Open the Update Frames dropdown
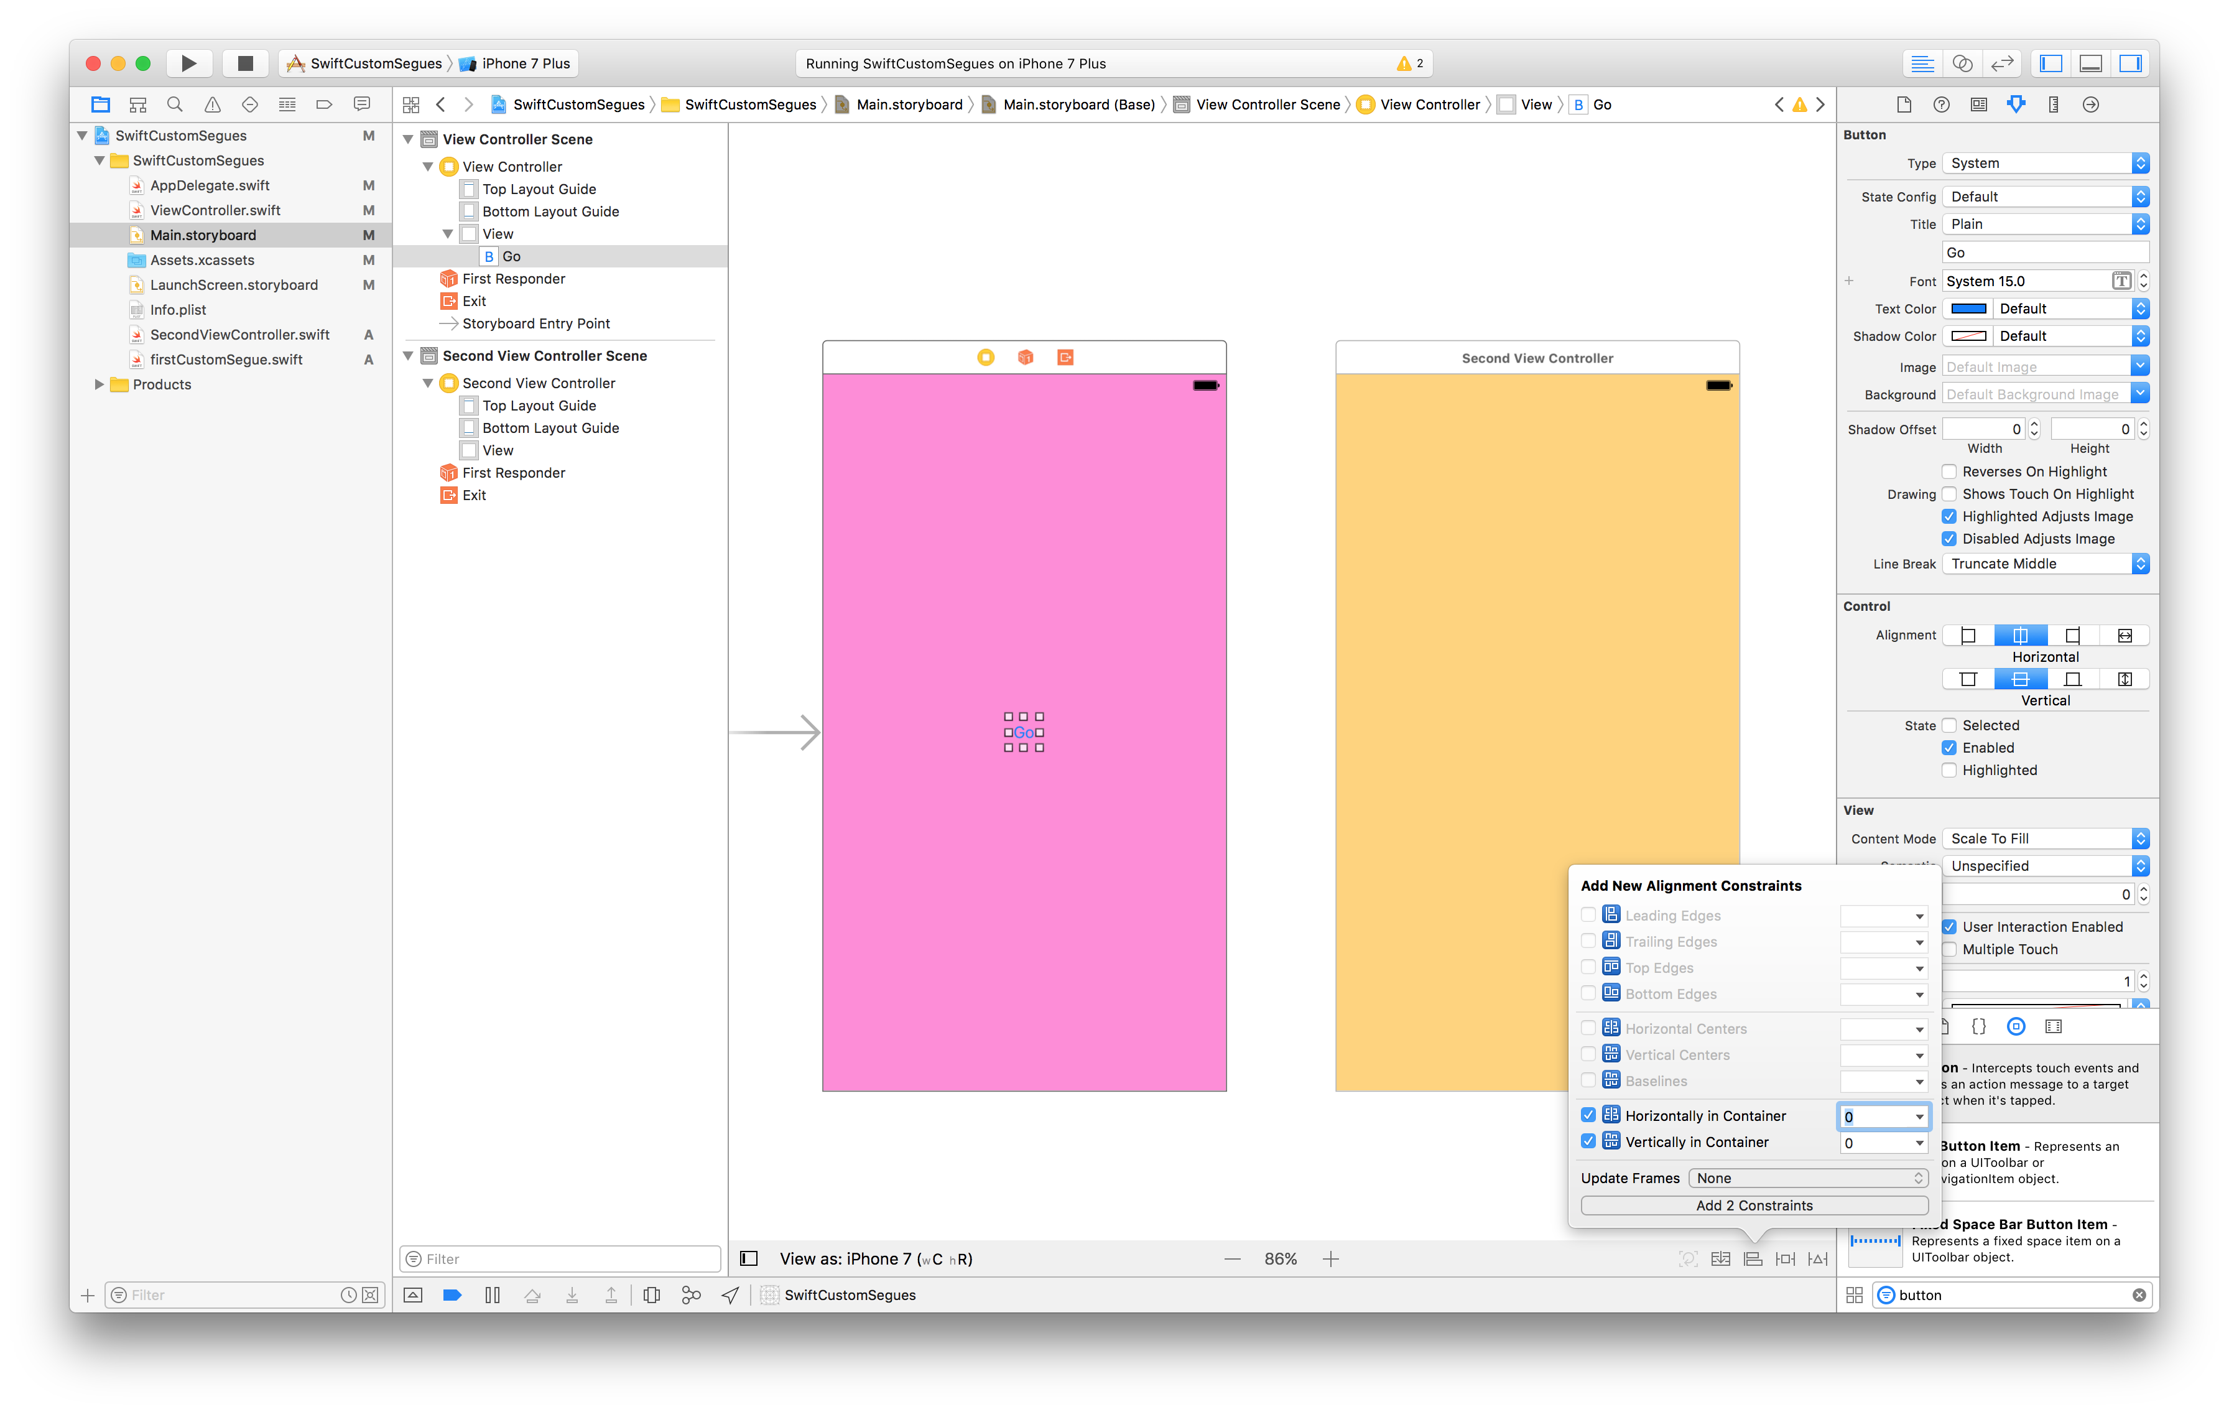The height and width of the screenshot is (1412, 2229). click(x=1807, y=1177)
